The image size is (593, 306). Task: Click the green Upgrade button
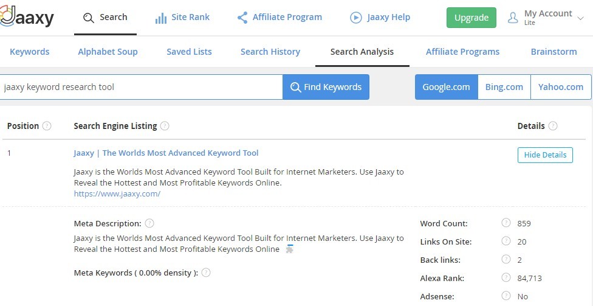tap(471, 18)
